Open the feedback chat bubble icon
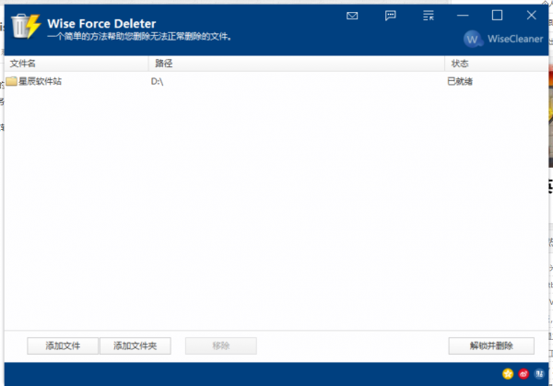Screen dimensions: 553x386 click(391, 16)
